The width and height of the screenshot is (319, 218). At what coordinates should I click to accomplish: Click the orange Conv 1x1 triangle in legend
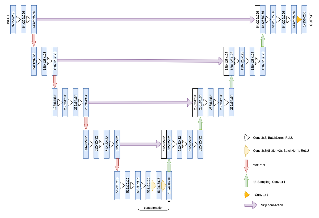tap(247, 195)
